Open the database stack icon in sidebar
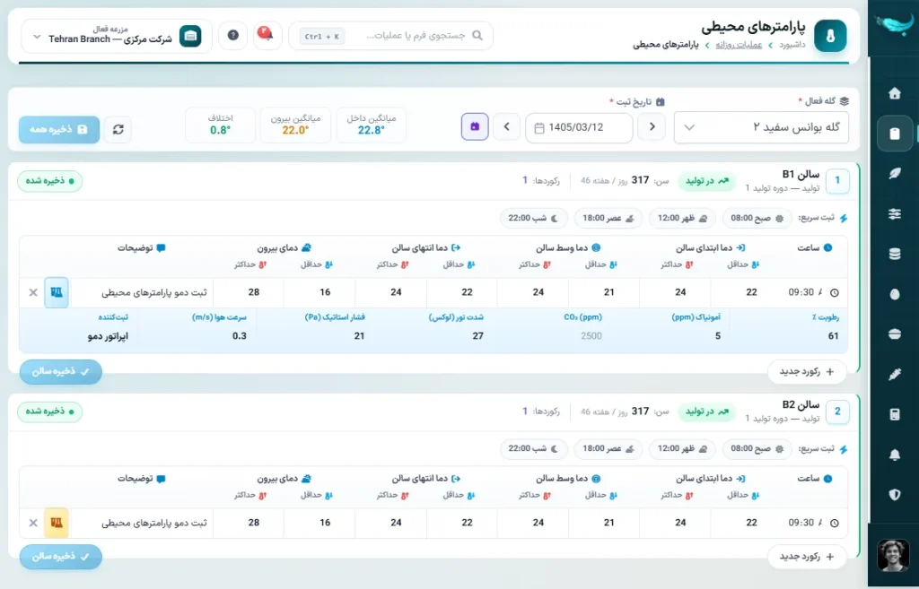Viewport: 919px width, 589px height. coord(895,254)
